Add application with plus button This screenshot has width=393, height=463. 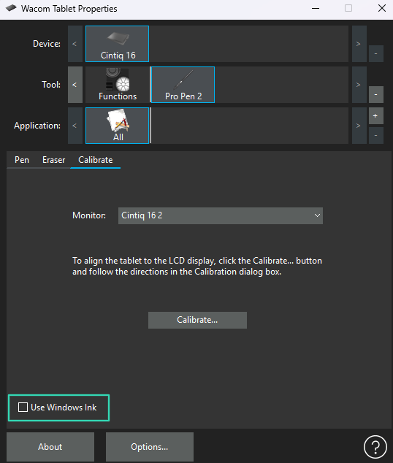(x=376, y=115)
